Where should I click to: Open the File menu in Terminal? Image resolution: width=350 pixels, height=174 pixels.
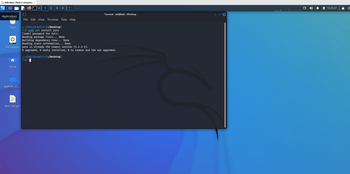(26, 20)
